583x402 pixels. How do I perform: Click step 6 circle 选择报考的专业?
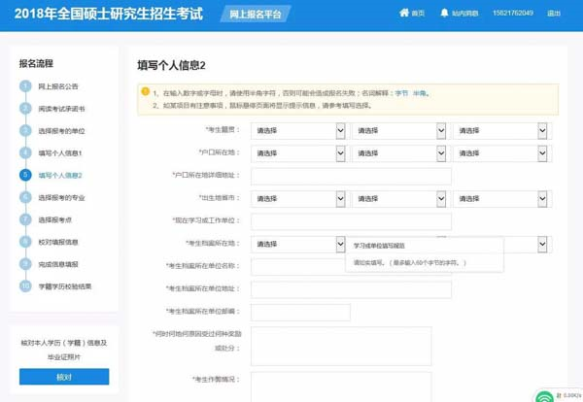point(25,197)
